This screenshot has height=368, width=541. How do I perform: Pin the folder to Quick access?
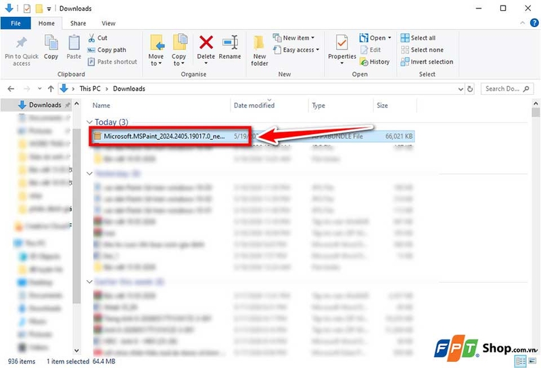click(x=22, y=51)
